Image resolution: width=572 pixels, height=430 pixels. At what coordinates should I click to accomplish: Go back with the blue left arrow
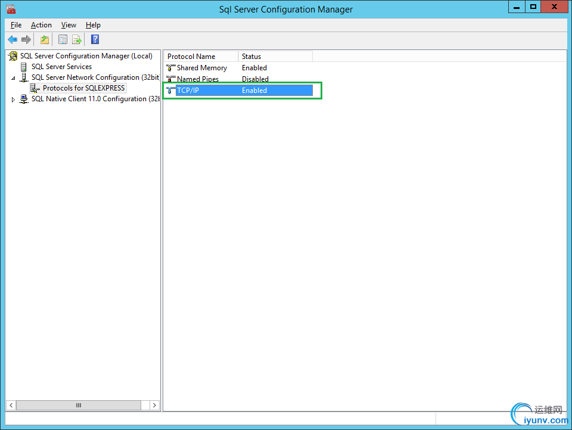point(13,39)
